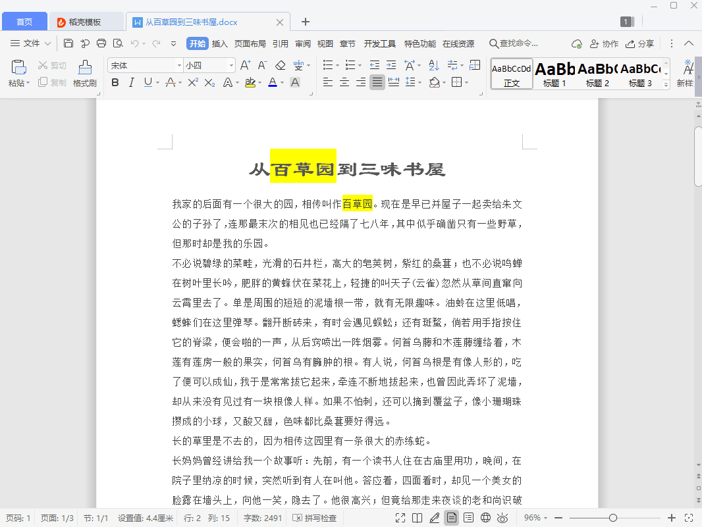Clear formatting with eraser icon
The image size is (702, 527).
[281, 65]
